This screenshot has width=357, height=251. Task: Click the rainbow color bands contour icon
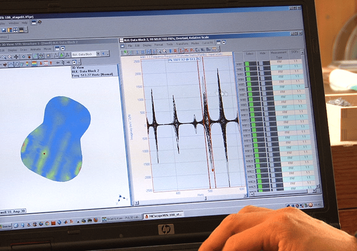click(x=34, y=64)
